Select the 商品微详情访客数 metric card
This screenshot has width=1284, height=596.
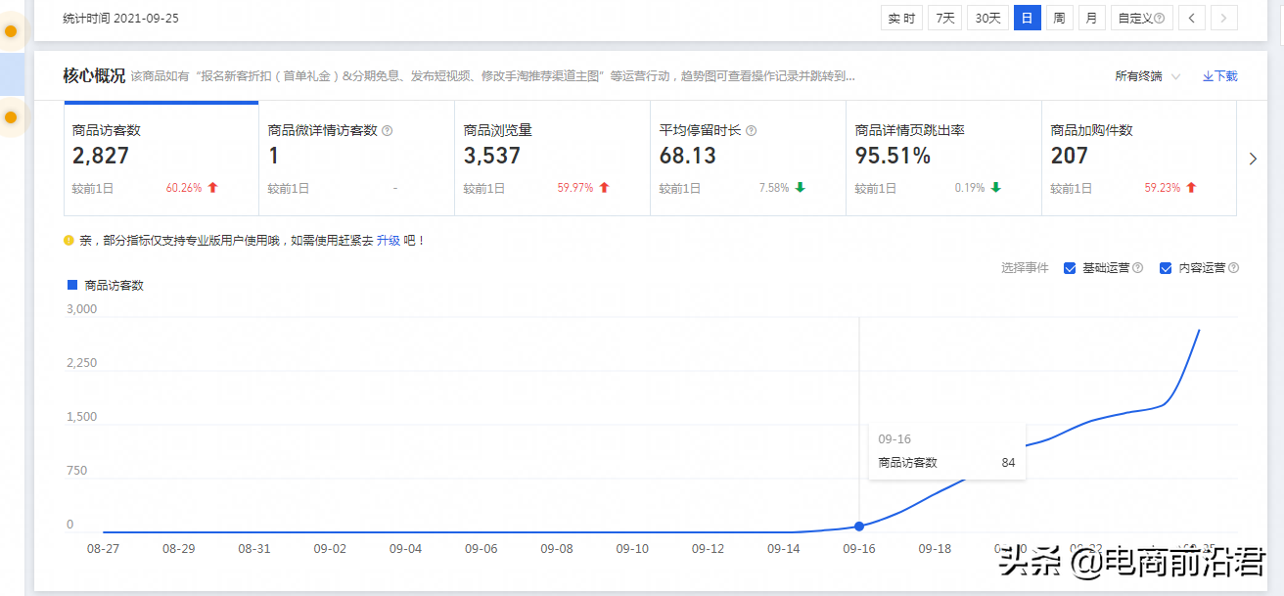point(357,159)
